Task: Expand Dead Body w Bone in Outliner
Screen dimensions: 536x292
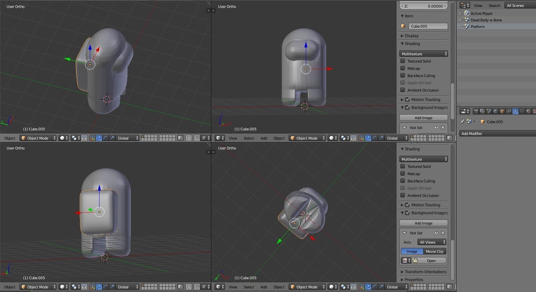Action: (x=460, y=20)
